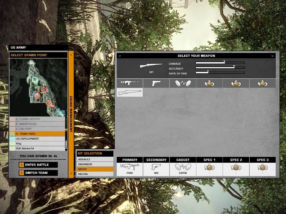This screenshot has width=286, height=214.
Task: Select the GADGET header tab
Action: point(183,160)
